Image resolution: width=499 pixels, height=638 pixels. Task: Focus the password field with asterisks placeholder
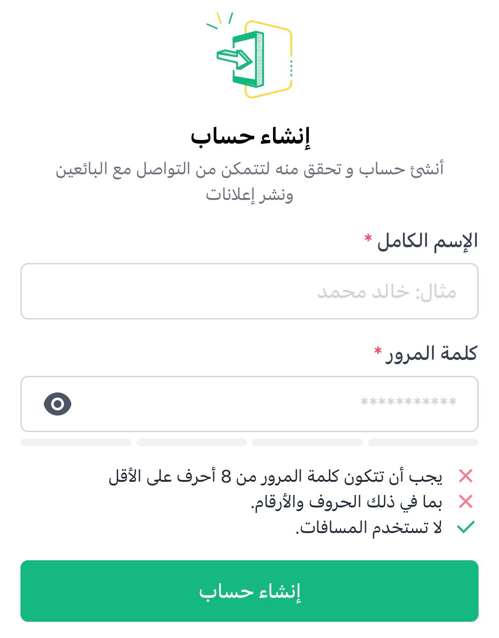(x=249, y=404)
